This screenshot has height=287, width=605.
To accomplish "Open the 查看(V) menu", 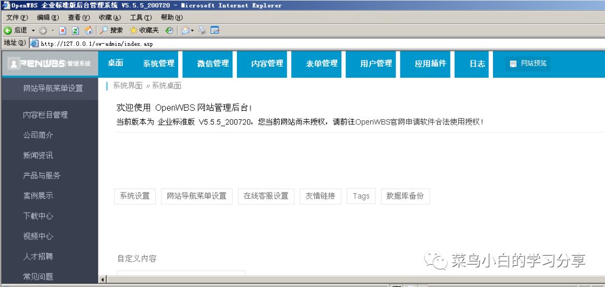I will tap(79, 18).
